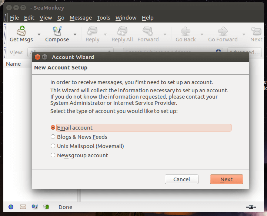Pick the Unix Mailspool (Movemail) option
This screenshot has height=216, width=267.
pyautogui.click(x=53, y=146)
